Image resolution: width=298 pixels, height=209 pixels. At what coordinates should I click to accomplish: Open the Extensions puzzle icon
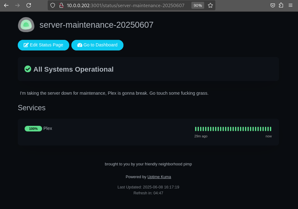click(281, 5)
